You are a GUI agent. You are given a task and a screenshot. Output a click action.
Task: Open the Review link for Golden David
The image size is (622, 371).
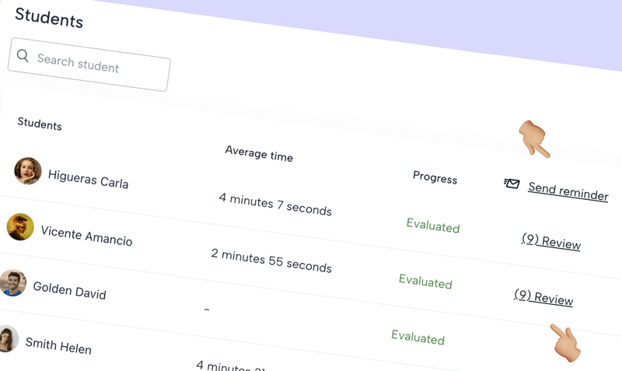click(543, 297)
